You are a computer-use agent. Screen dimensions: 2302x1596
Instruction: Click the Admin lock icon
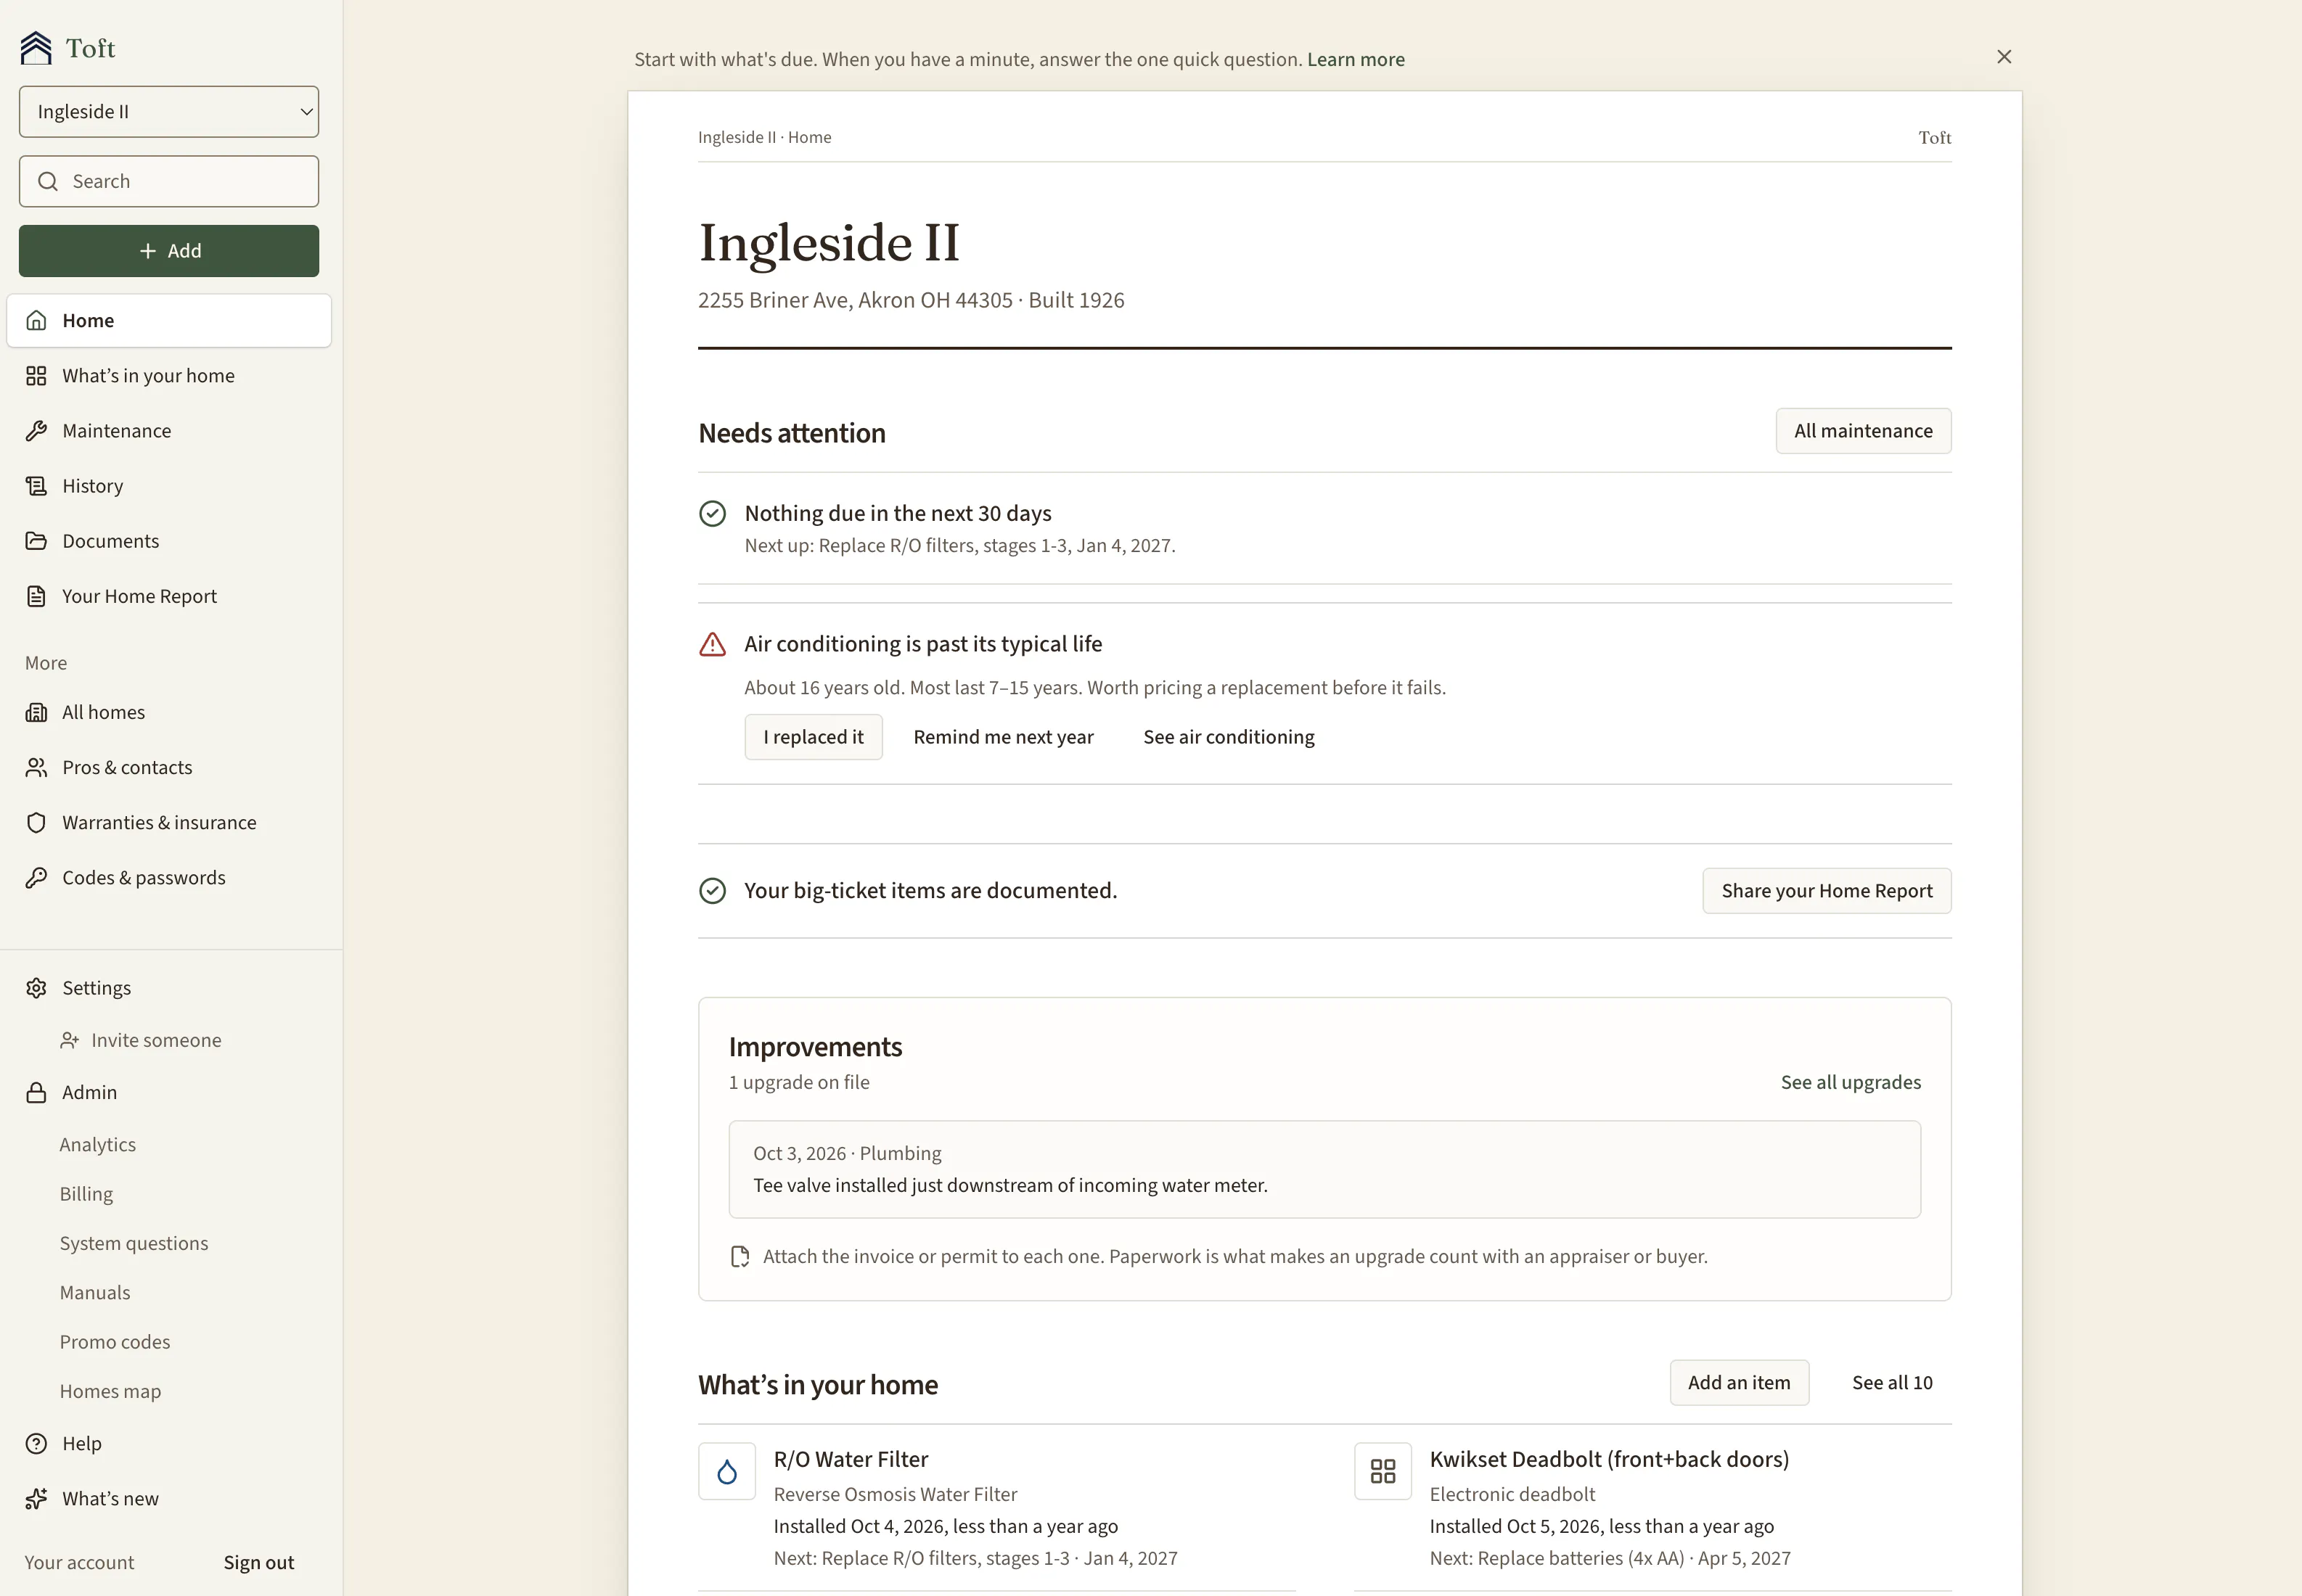click(x=36, y=1092)
